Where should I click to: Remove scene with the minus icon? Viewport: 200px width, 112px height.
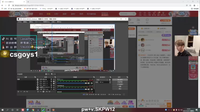pos(21,92)
